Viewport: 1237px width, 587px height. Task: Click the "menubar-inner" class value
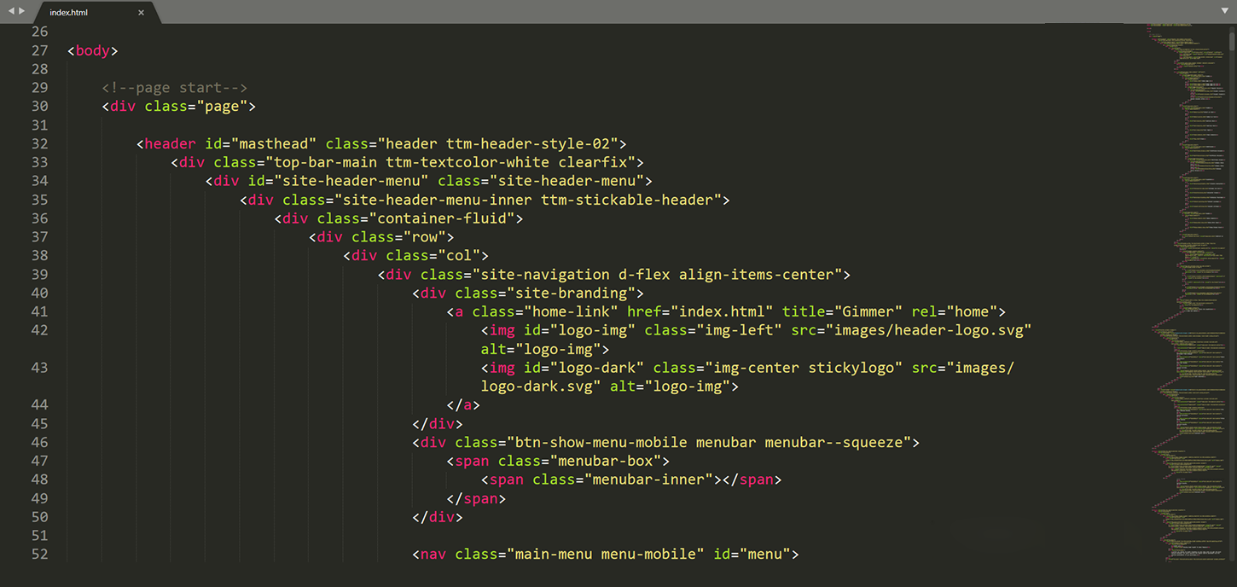pyautogui.click(x=648, y=479)
